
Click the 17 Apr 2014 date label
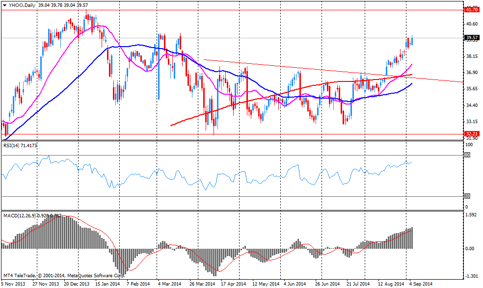(234, 284)
